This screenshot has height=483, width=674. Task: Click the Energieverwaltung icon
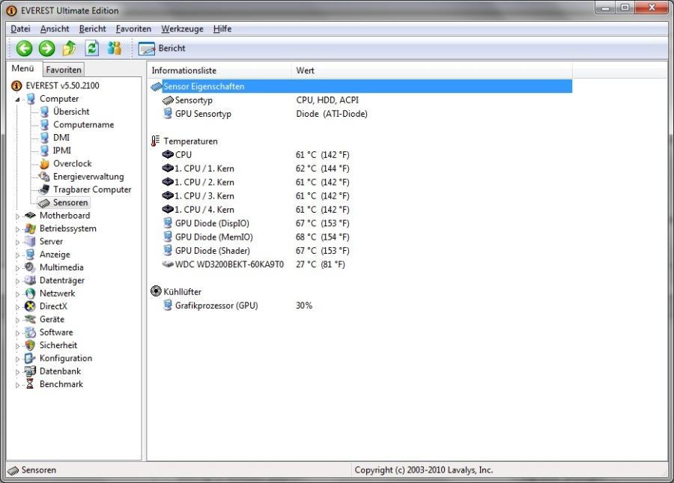(44, 177)
